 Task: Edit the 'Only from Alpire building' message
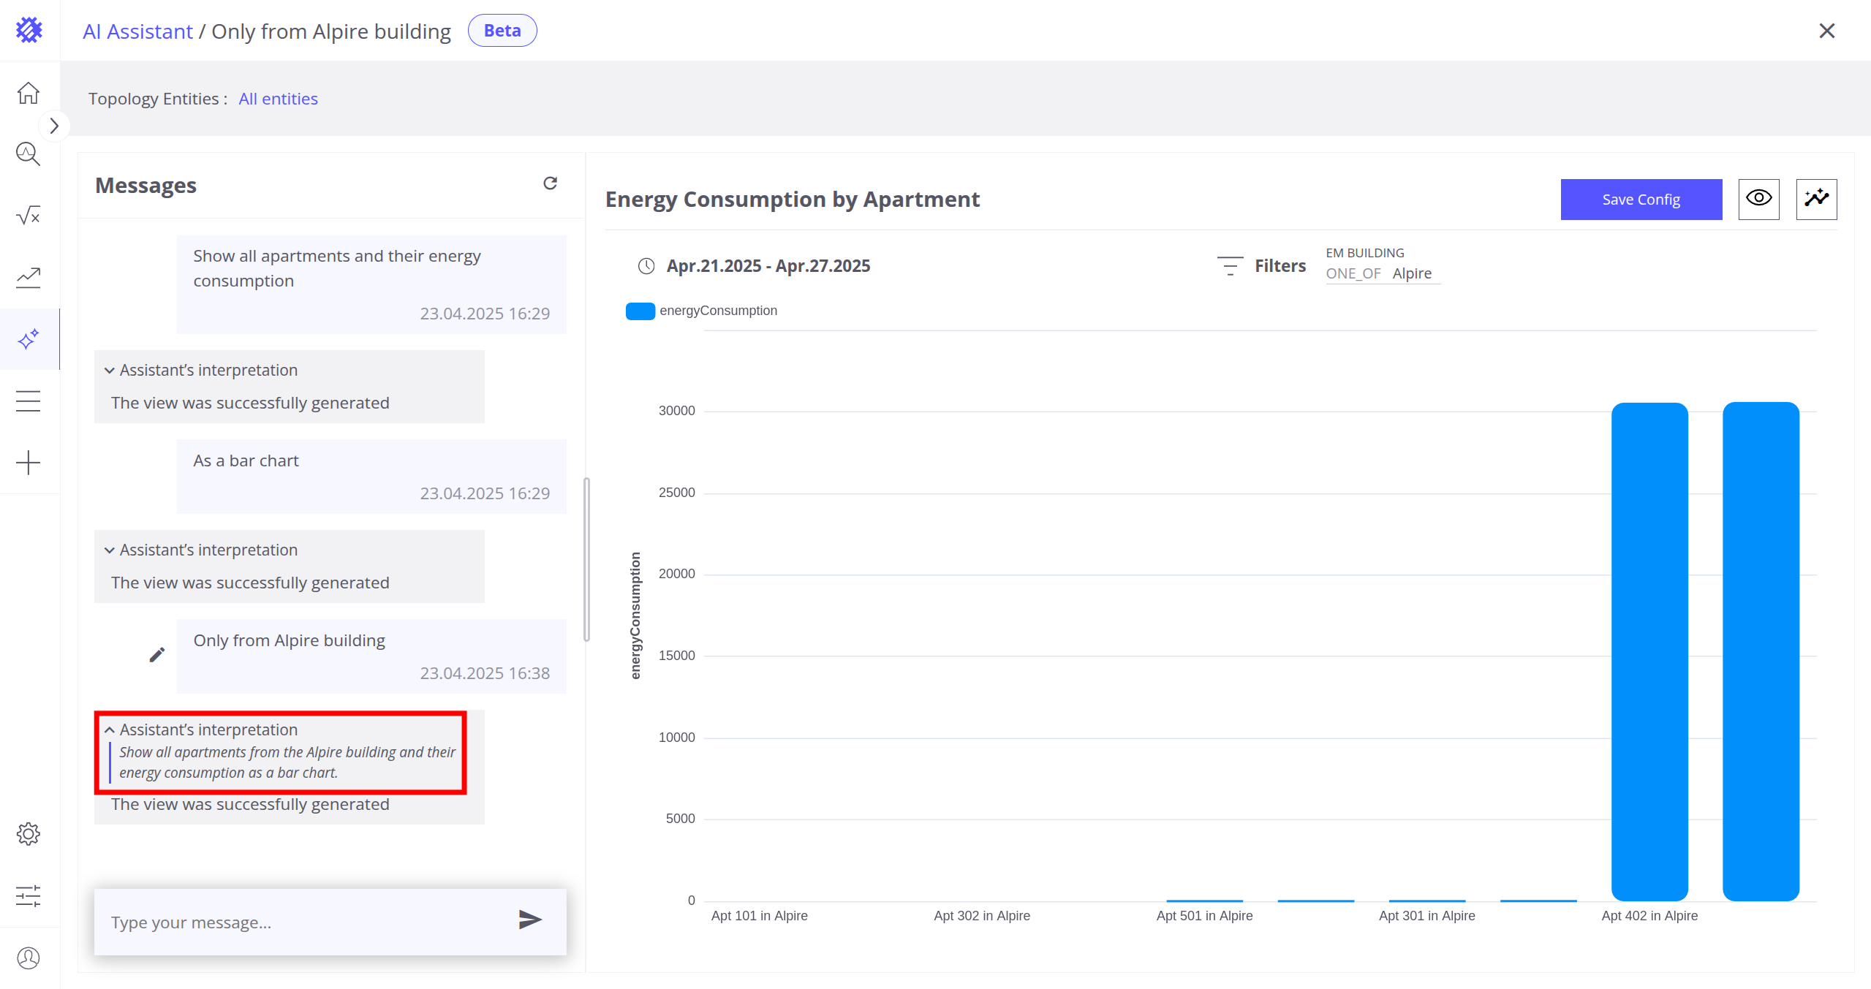click(x=157, y=655)
